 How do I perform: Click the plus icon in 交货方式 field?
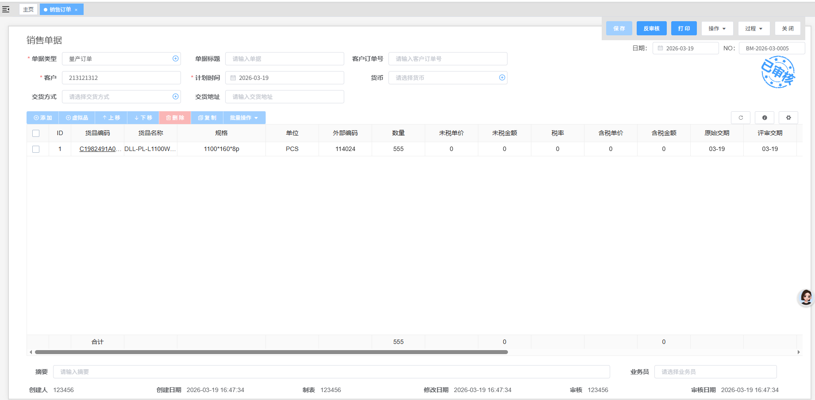[176, 97]
